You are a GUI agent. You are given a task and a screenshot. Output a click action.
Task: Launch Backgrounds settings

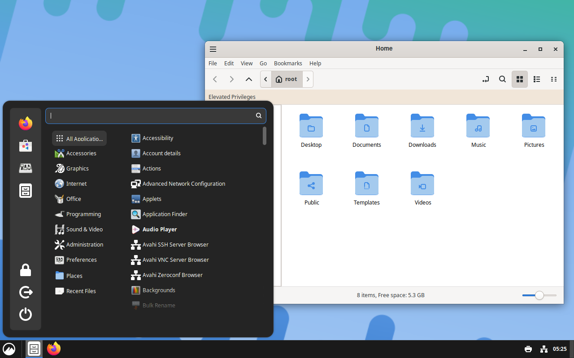(x=195, y=290)
